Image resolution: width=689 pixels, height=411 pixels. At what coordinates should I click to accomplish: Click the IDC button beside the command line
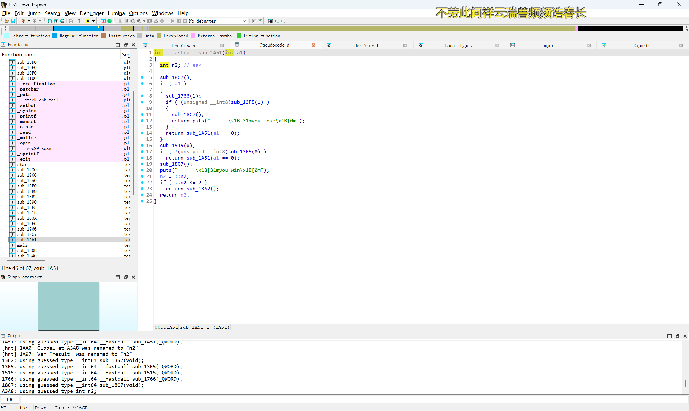coord(10,399)
